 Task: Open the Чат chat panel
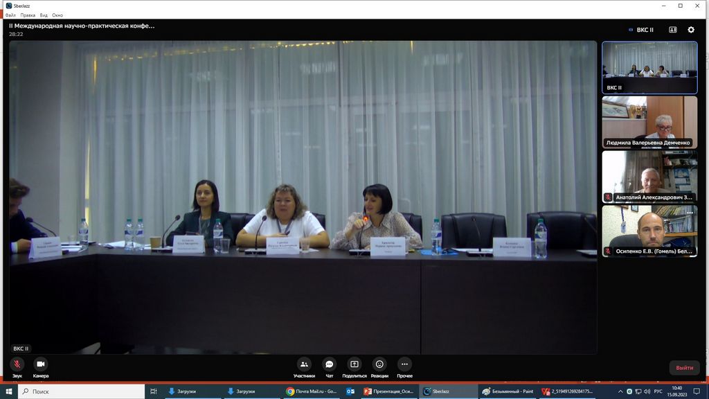pyautogui.click(x=330, y=364)
